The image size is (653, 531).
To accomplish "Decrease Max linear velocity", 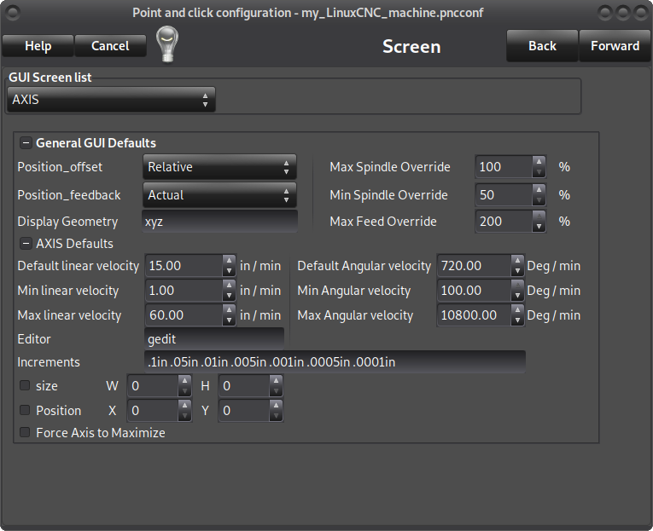I will click(229, 320).
